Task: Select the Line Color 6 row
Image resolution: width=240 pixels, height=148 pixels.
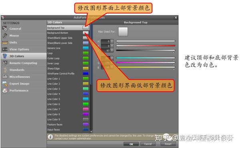Action: [68, 104]
